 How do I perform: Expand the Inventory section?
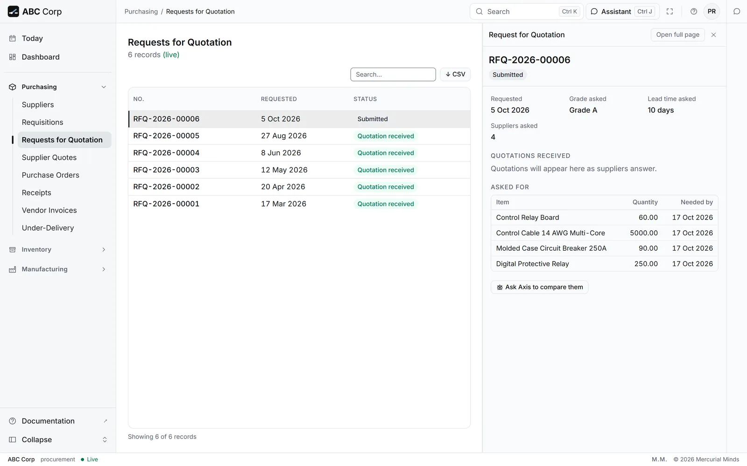tap(58, 250)
